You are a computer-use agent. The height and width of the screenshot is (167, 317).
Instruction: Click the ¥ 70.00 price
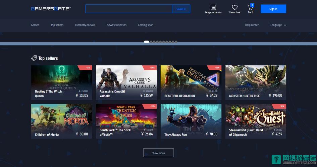coord(211,134)
